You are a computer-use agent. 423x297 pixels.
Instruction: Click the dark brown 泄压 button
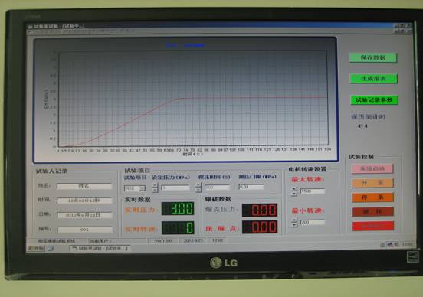tap(373, 212)
